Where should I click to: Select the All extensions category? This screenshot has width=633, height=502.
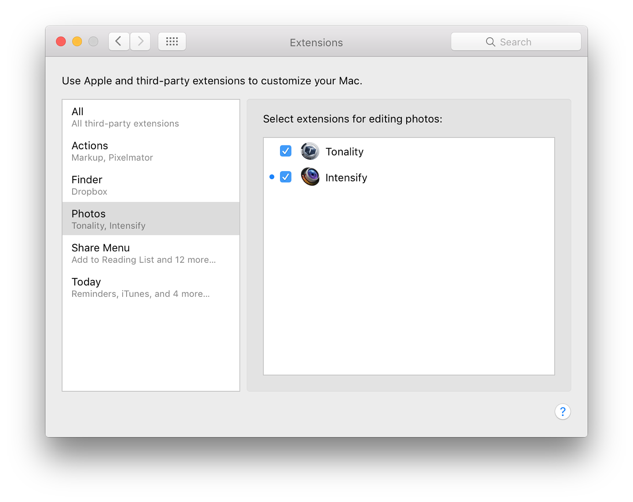[151, 117]
